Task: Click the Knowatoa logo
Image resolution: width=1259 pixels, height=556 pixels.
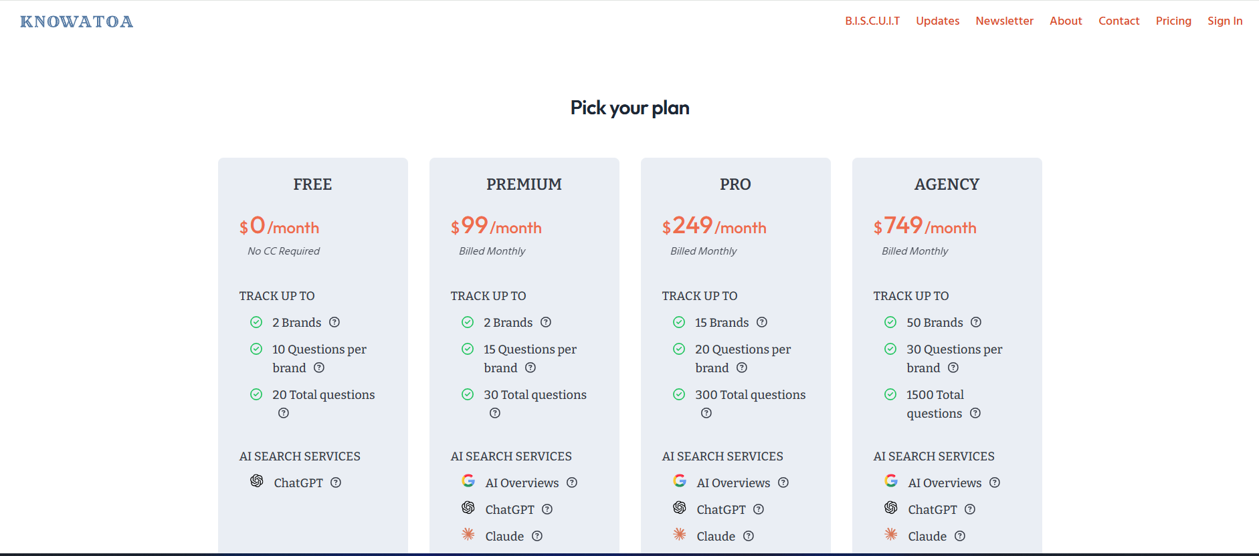Action: coord(76,21)
